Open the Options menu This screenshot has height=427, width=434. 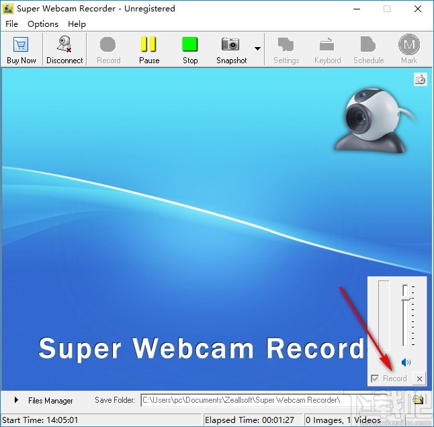(43, 24)
